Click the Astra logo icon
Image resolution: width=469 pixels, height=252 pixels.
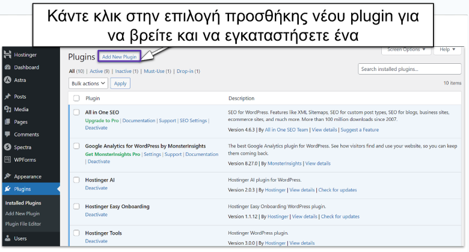pyautogui.click(x=7, y=80)
